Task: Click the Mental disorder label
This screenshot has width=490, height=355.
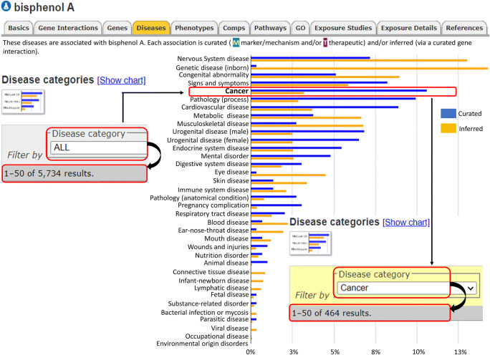Action: [225, 156]
